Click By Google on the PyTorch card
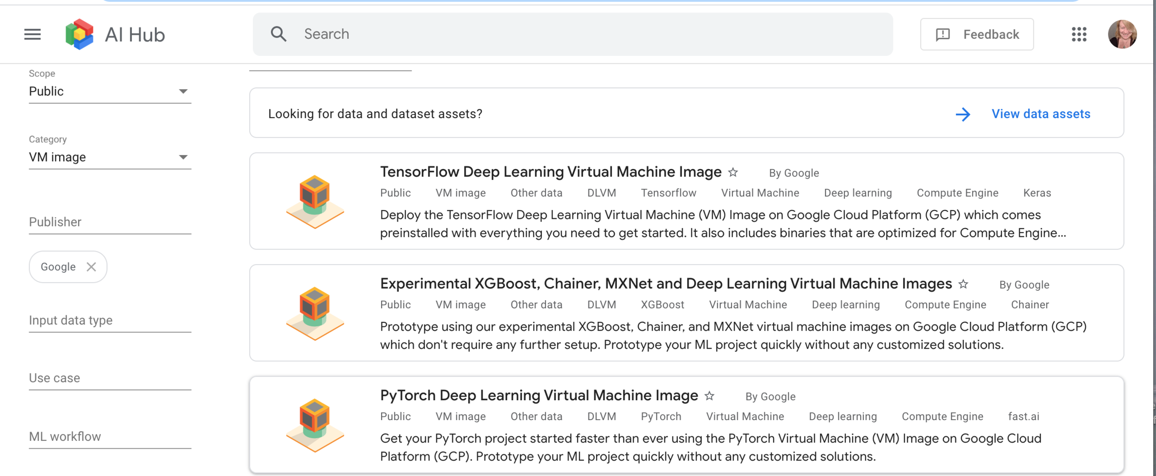1156x476 pixels. tap(770, 397)
